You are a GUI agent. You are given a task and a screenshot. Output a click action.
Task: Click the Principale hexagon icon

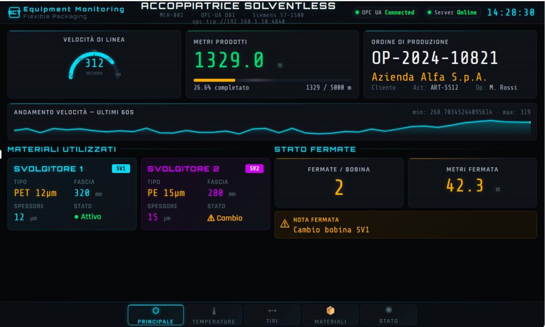(155, 310)
